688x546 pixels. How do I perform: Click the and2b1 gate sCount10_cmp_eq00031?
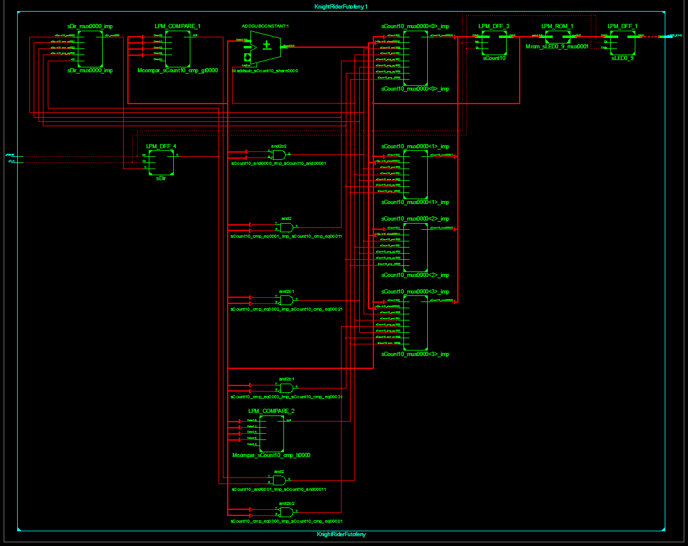[286, 388]
